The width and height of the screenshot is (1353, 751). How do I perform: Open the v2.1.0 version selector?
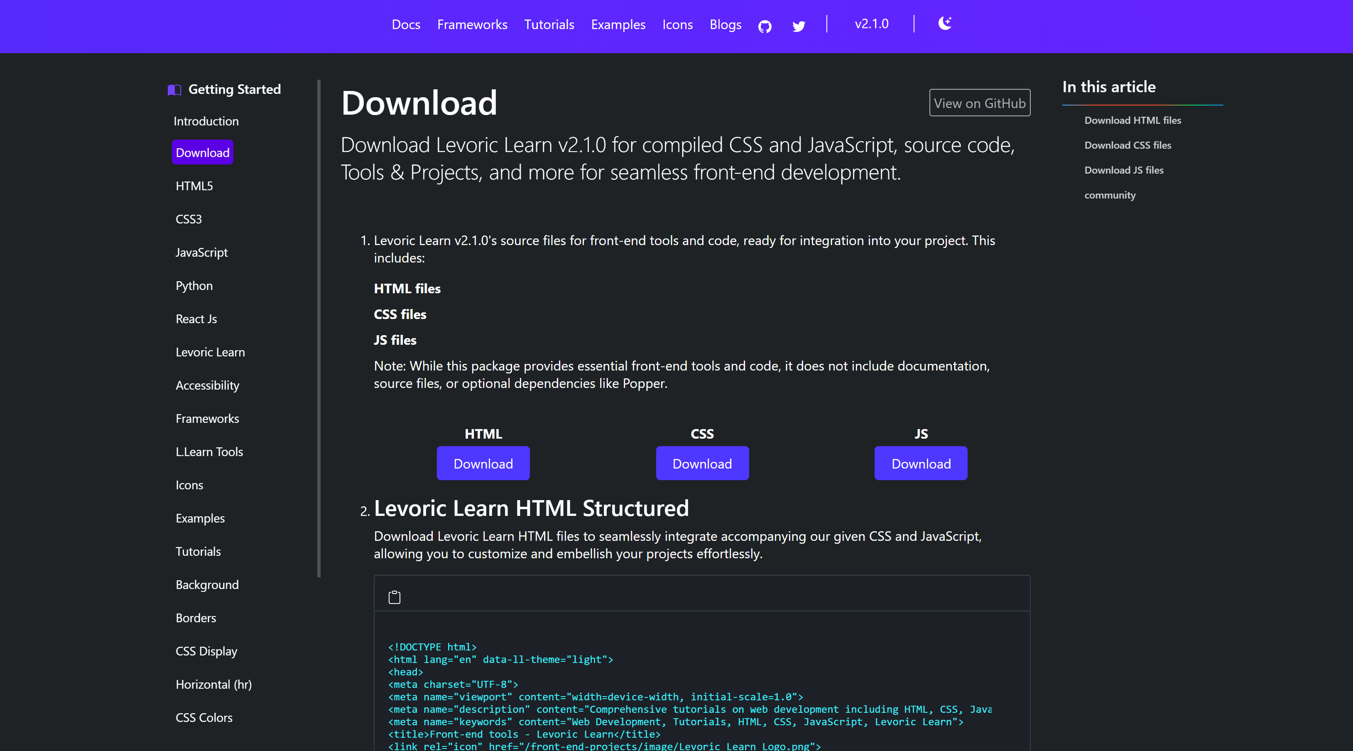(x=871, y=24)
